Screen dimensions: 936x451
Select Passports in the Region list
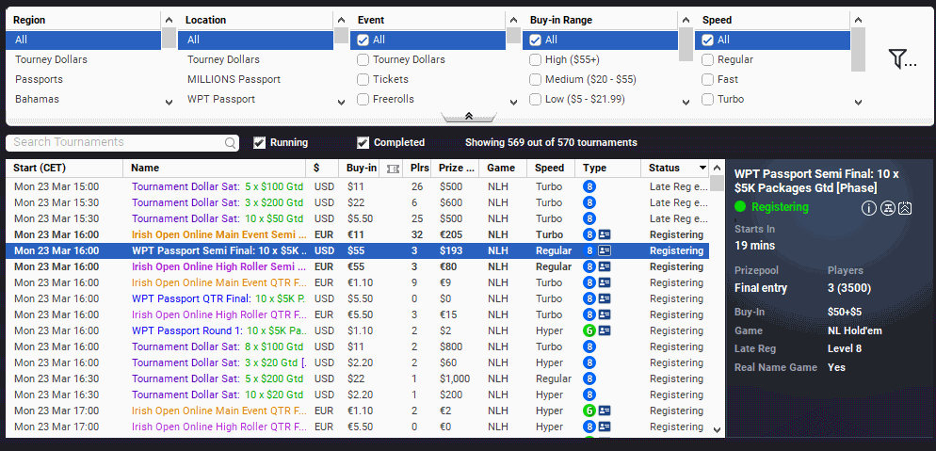point(84,79)
